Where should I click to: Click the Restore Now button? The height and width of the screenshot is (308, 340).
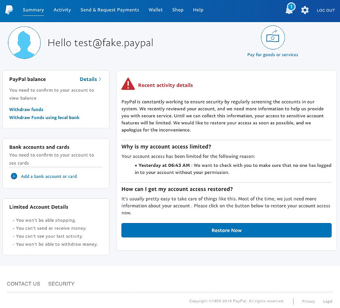[x=227, y=230]
